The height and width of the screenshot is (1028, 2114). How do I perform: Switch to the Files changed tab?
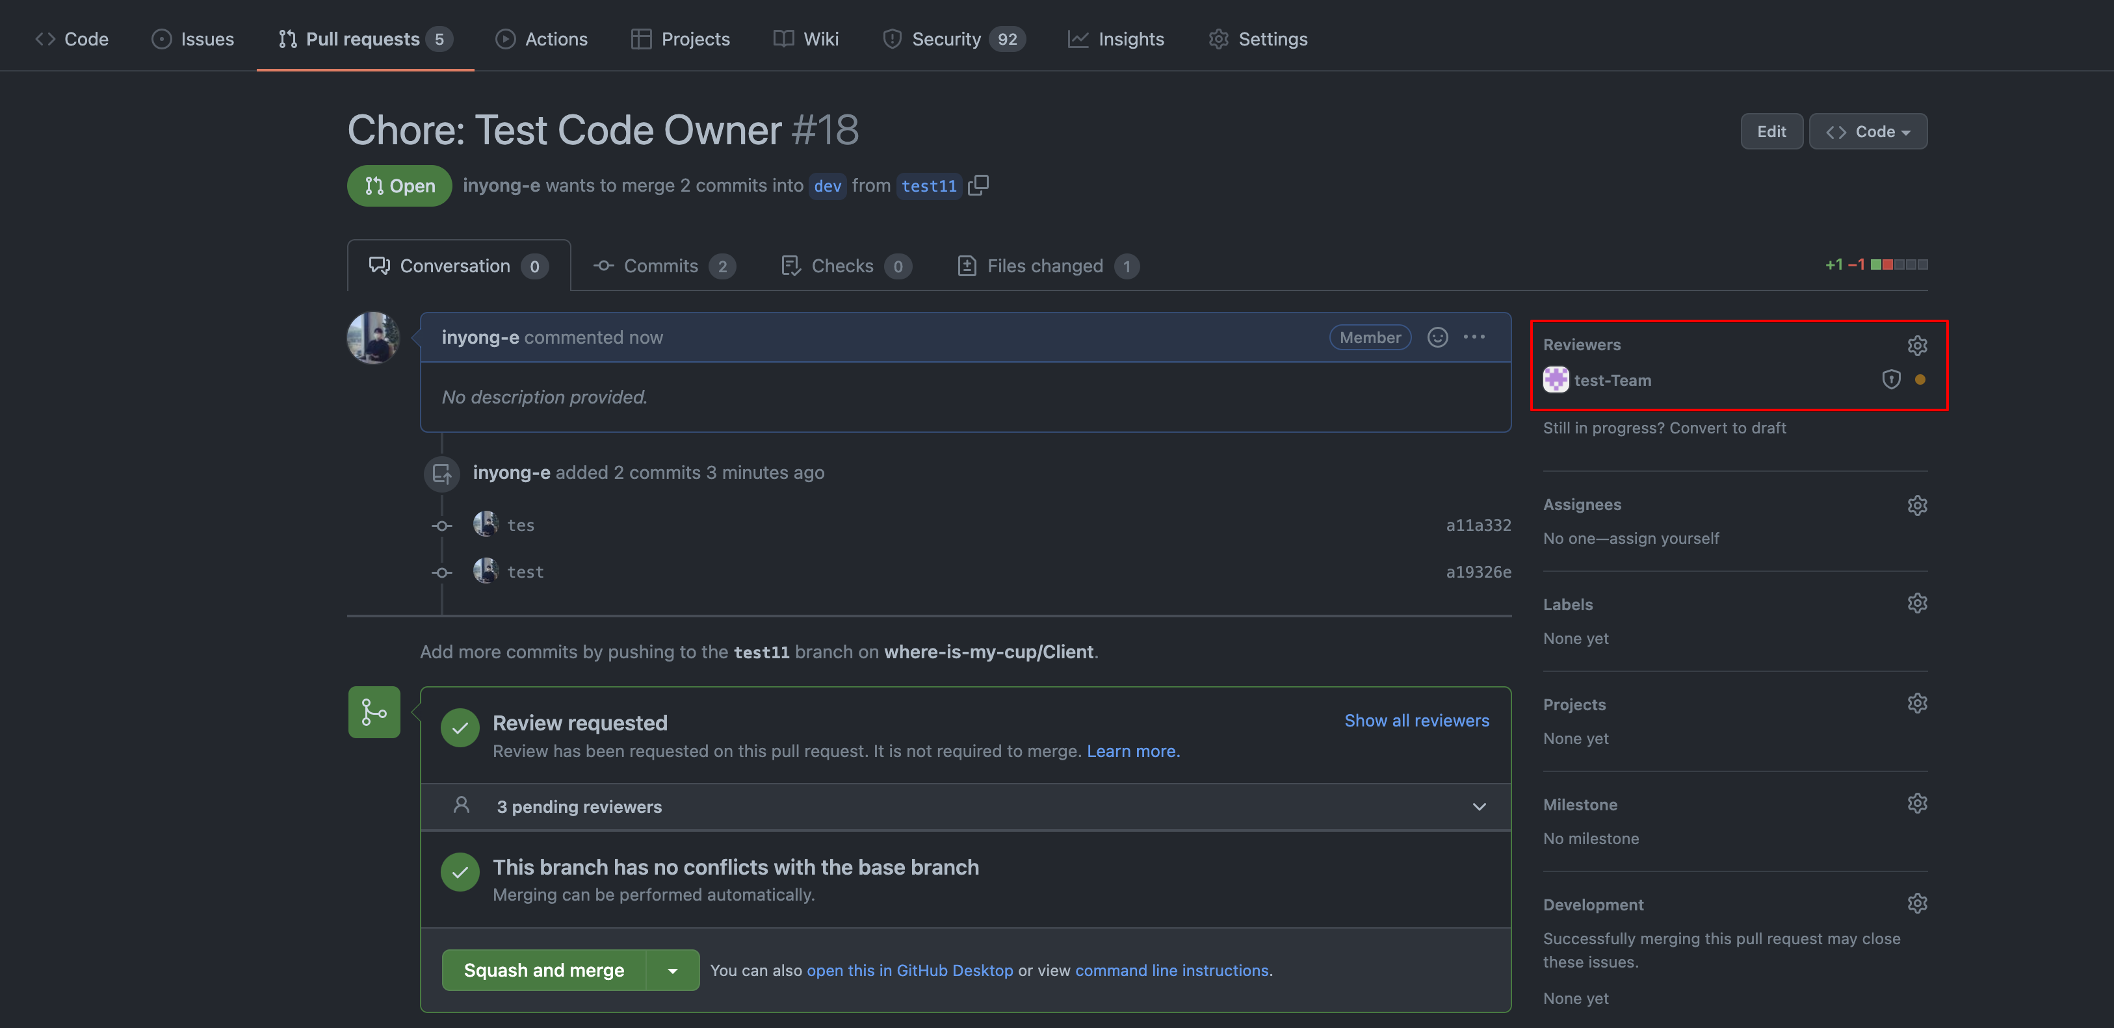coord(1045,266)
